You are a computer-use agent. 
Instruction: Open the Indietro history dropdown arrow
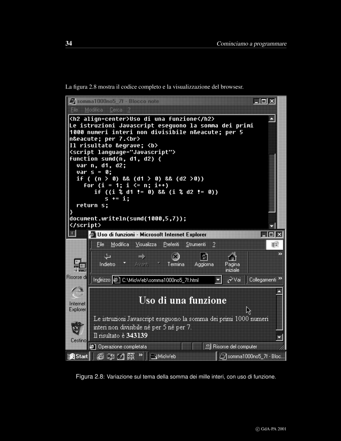coord(124,263)
